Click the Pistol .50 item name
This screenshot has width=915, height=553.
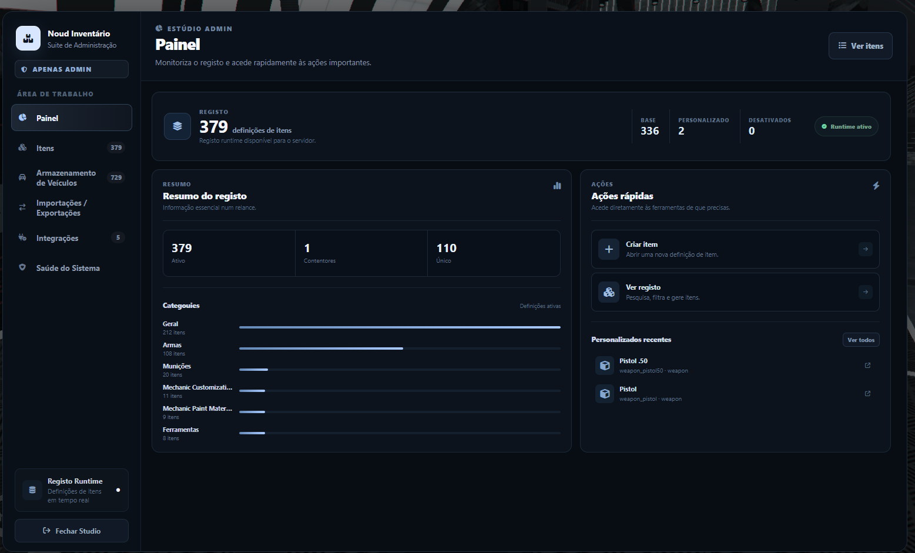point(634,361)
